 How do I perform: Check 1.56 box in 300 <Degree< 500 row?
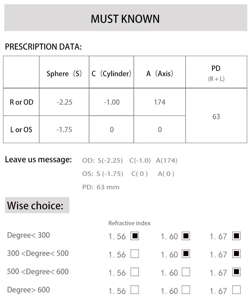pyautogui.click(x=135, y=254)
